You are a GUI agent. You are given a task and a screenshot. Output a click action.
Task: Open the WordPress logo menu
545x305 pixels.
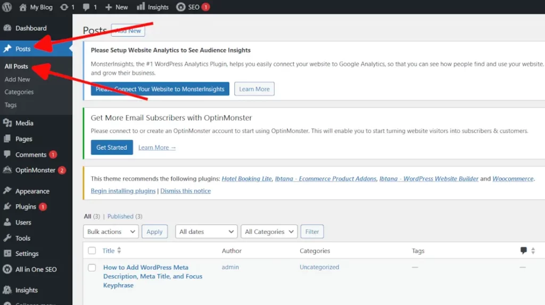coord(6,7)
